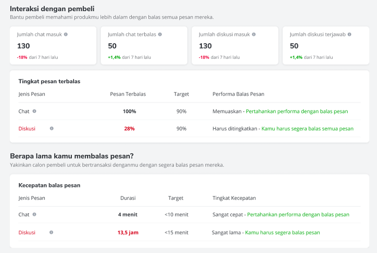The width and height of the screenshot is (377, 253).
Task: Click info icon beside Jumlah chat masuk
Action: click(x=66, y=34)
